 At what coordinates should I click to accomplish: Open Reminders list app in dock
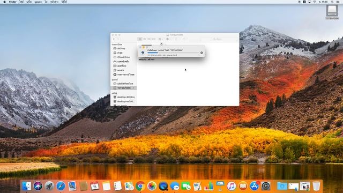point(118,186)
